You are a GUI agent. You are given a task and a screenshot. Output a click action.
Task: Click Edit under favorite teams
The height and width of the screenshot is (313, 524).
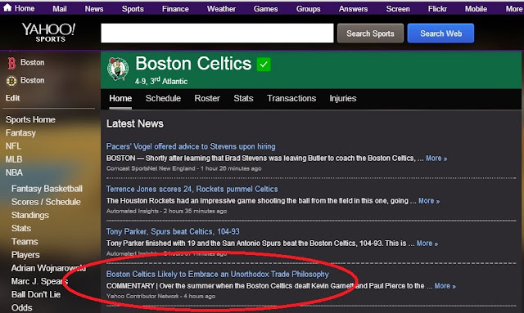pos(13,98)
